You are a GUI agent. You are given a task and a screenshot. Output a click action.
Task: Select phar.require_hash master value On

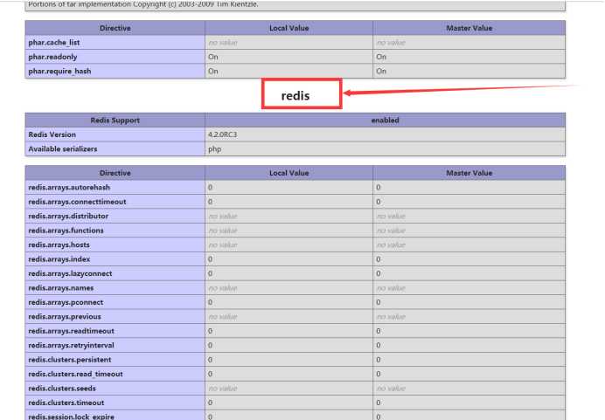(x=381, y=71)
